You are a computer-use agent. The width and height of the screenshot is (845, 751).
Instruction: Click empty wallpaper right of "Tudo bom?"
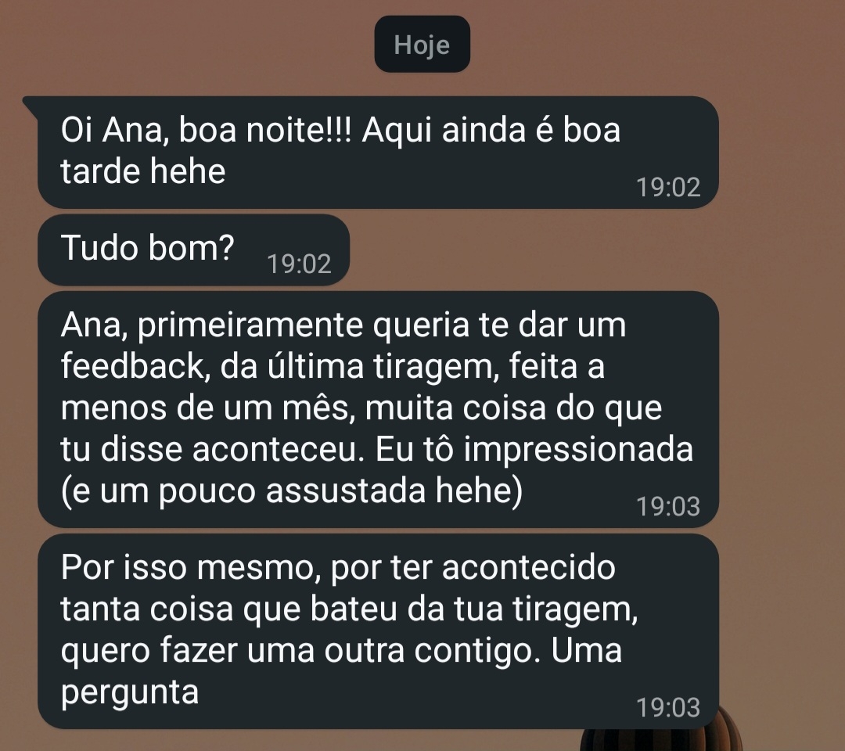[x=539, y=250]
